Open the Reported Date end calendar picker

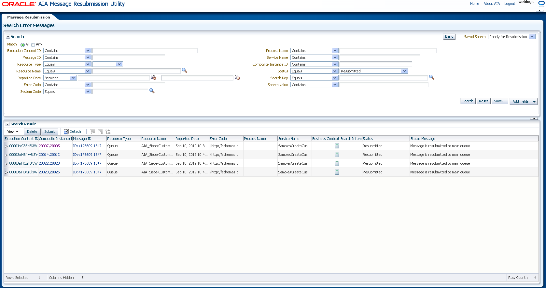tap(237, 78)
